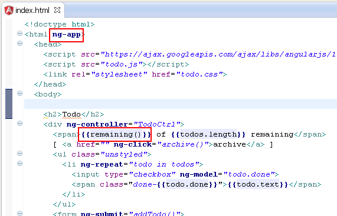Click the "todo.js" script source

(122, 64)
